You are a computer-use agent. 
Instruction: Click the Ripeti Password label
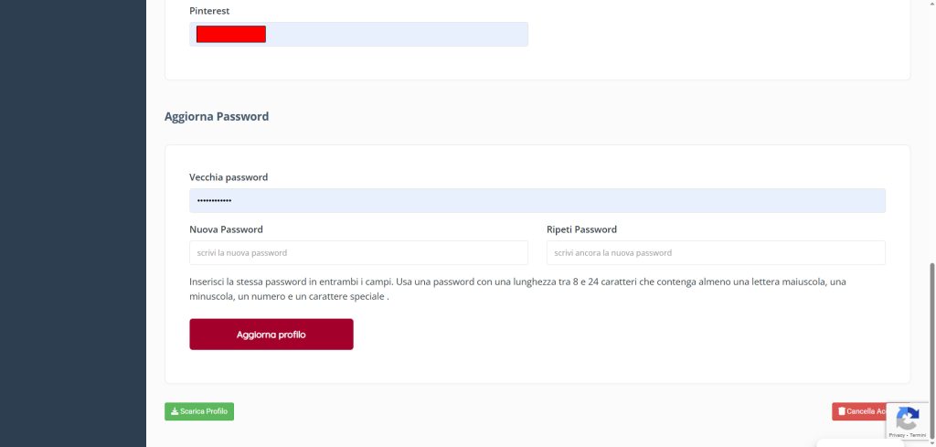(x=581, y=229)
